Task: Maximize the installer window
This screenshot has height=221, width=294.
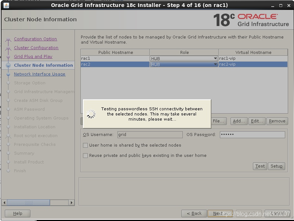Action: click(281, 5)
